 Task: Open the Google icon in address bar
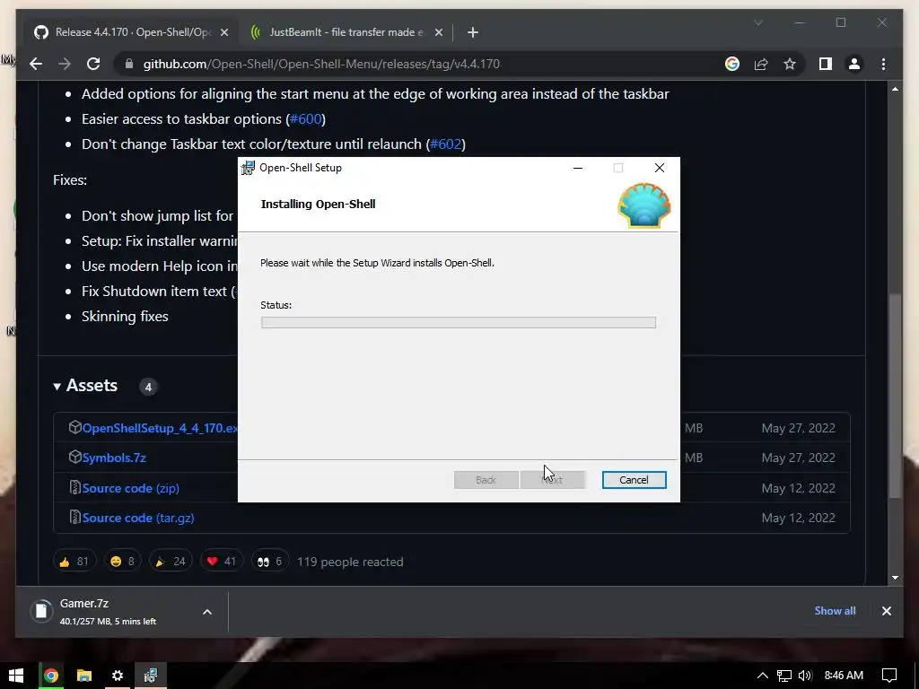point(732,64)
